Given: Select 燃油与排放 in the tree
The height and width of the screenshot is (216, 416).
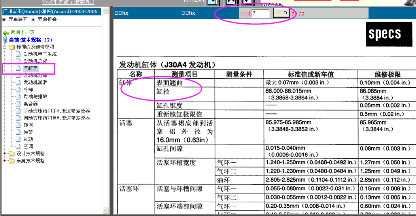Looking at the screenshot, I should 35,97.
